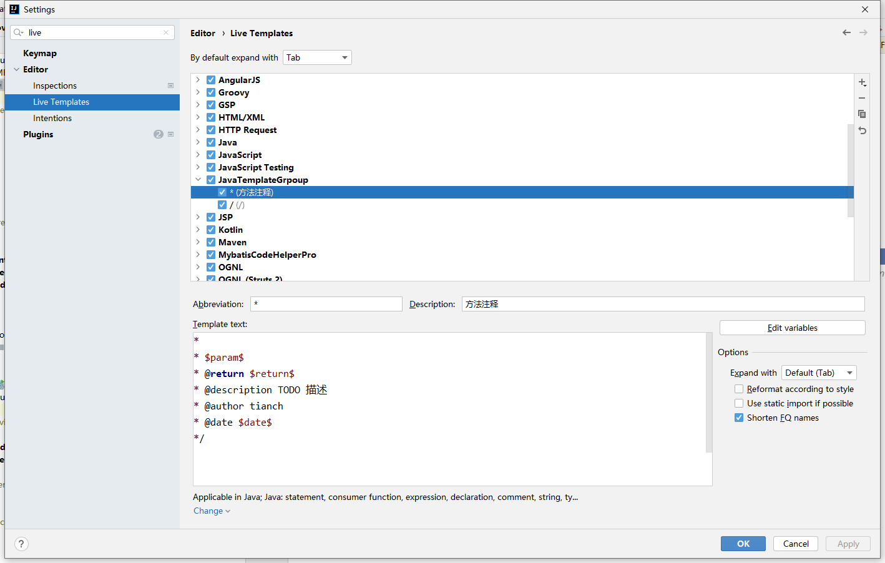
Task: Toggle the HTML/XML group checkbox
Action: click(211, 117)
